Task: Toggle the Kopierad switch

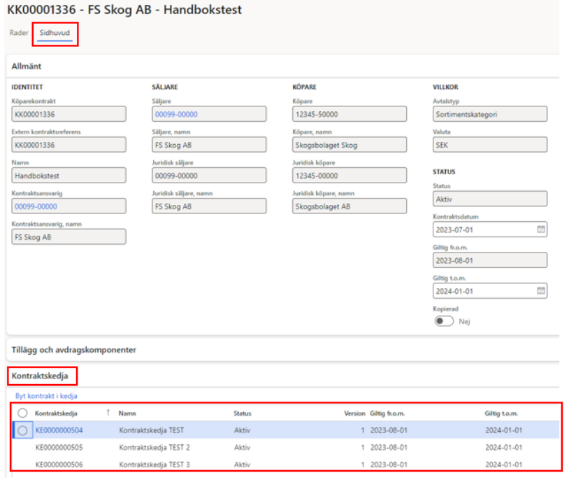Action: 444,321
